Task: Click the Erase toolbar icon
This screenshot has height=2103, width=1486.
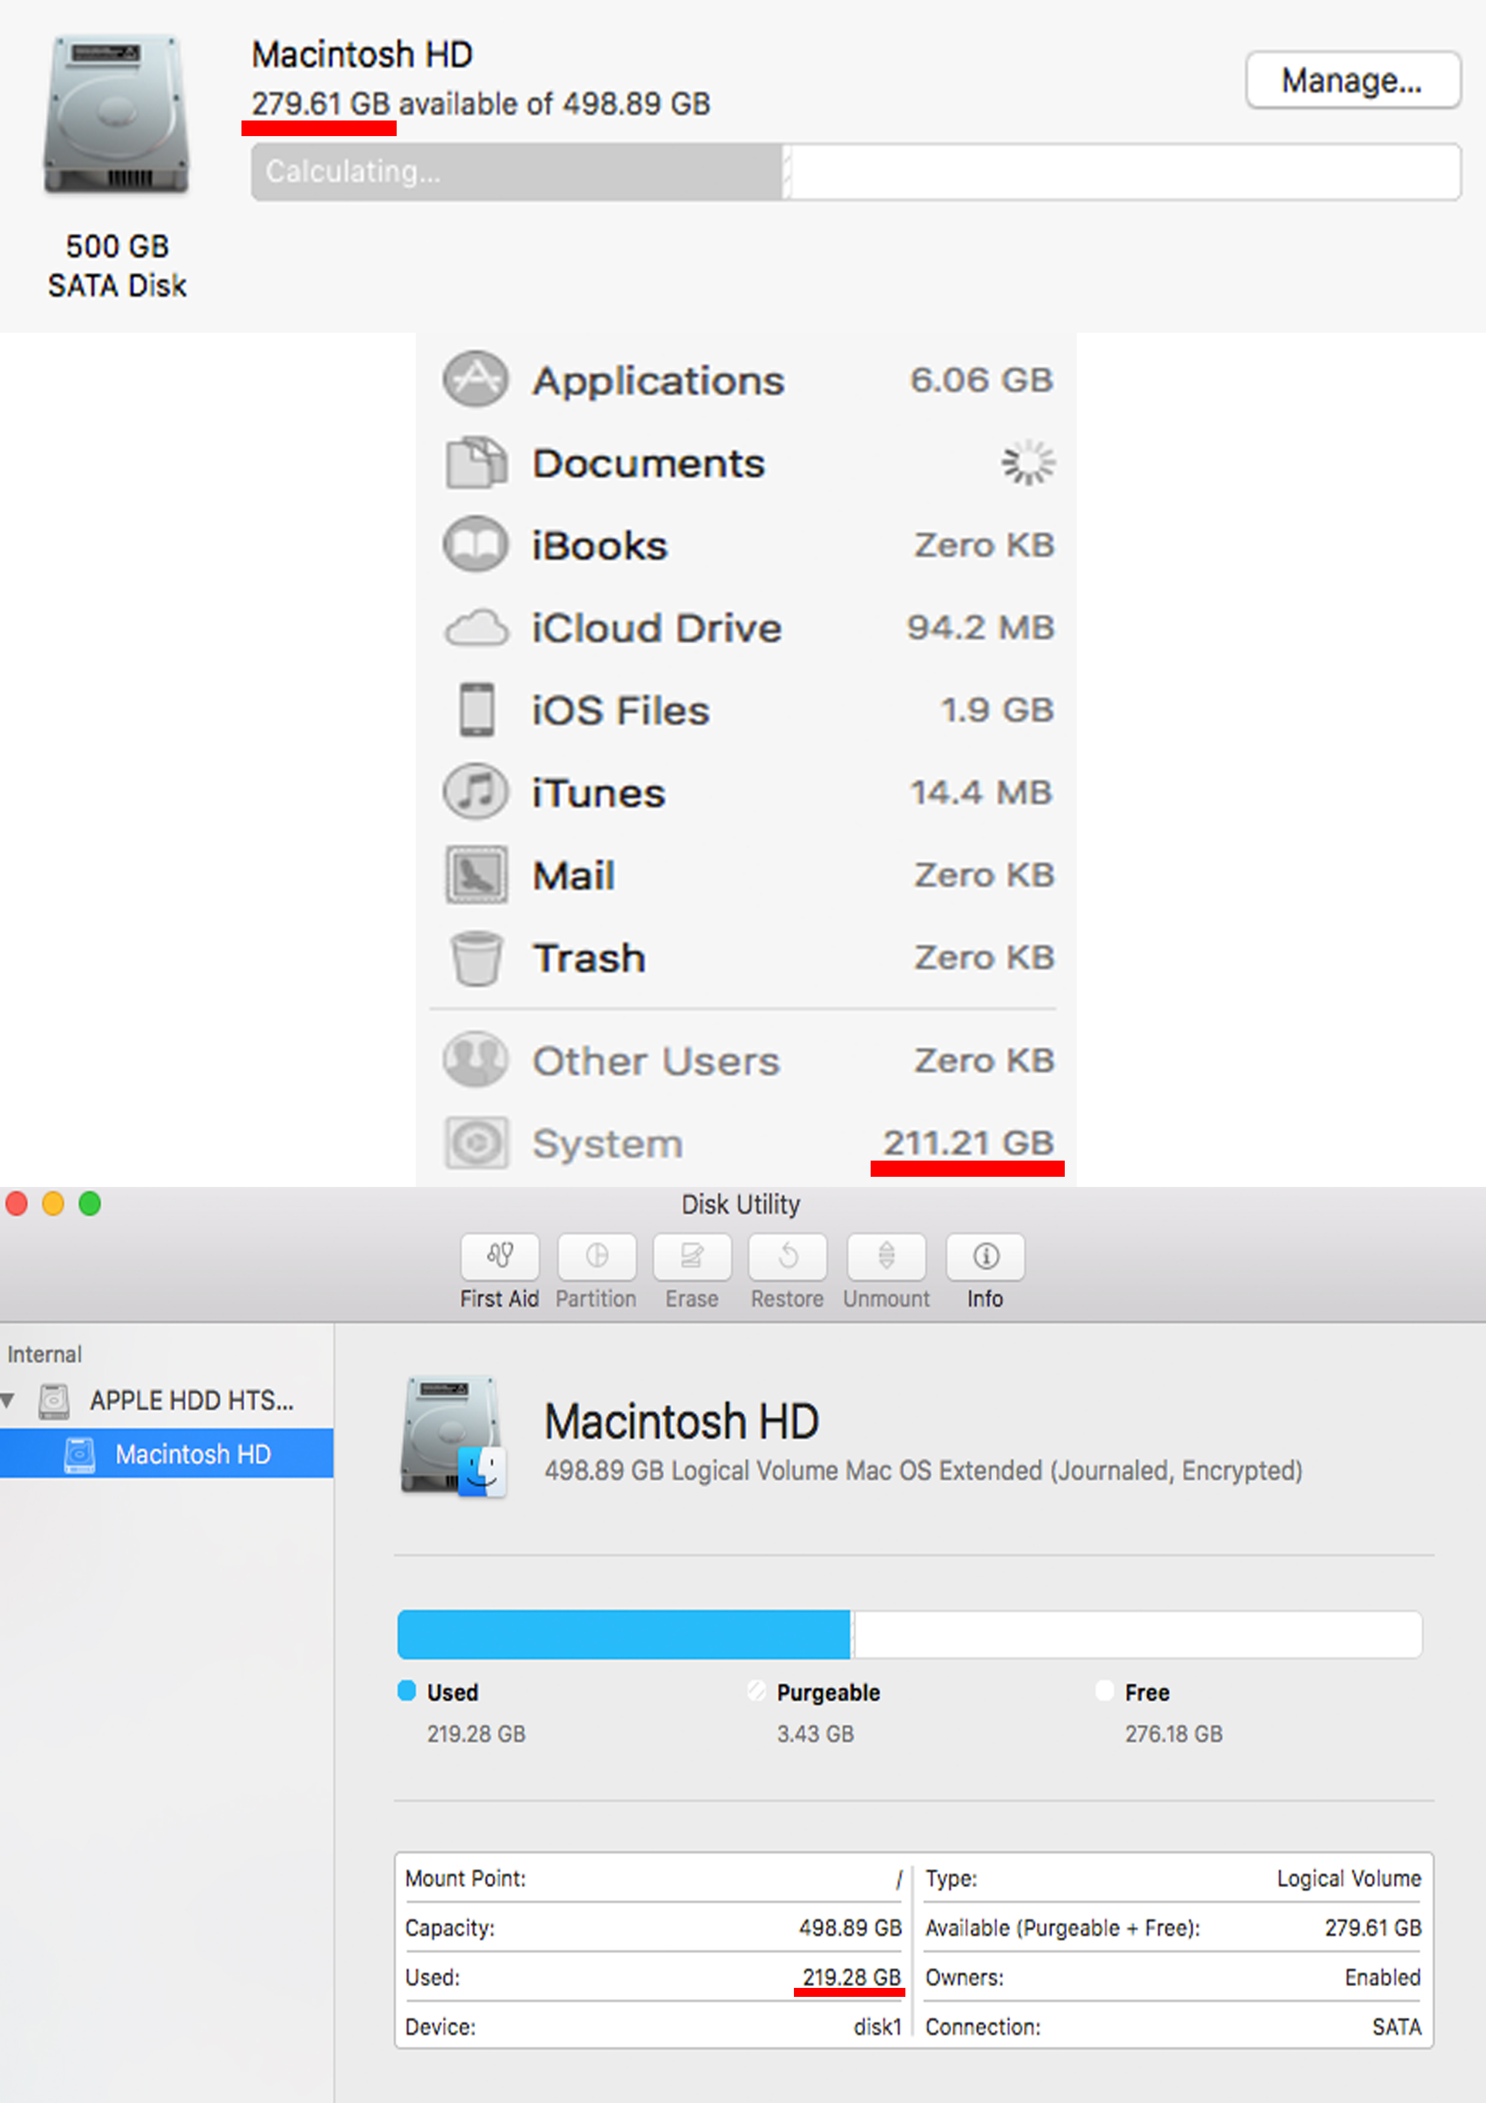Action: (691, 1257)
